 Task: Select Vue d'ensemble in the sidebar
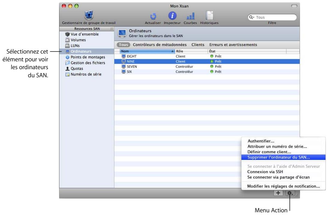(85, 34)
